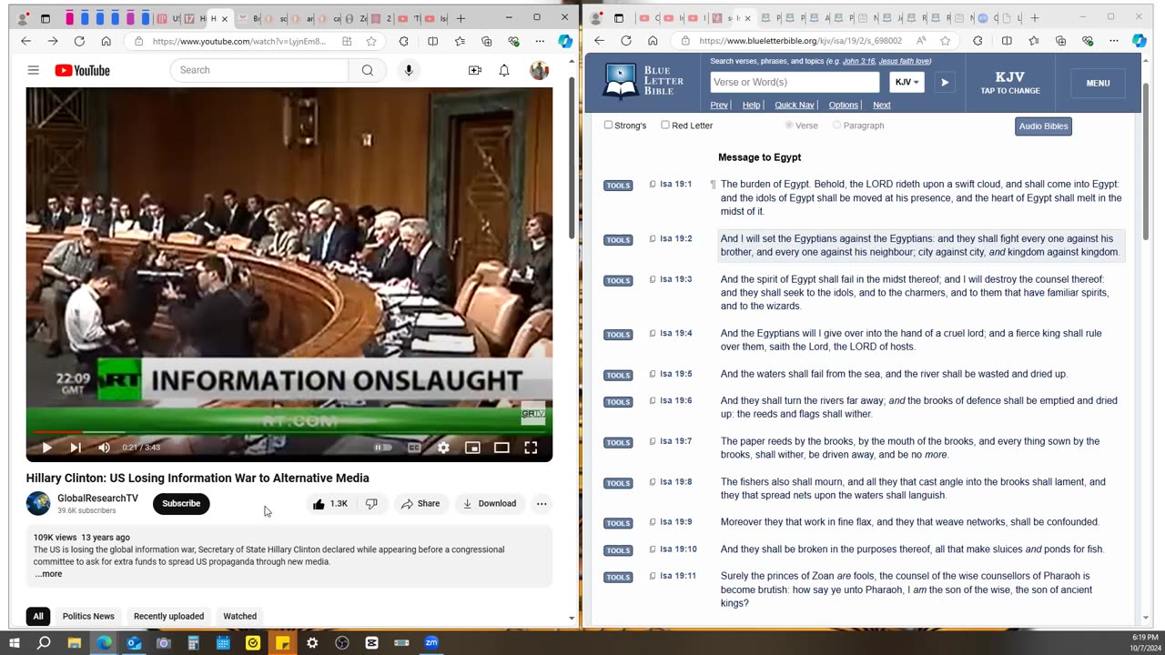
Task: Select the All filter chip
Action: coord(38,616)
